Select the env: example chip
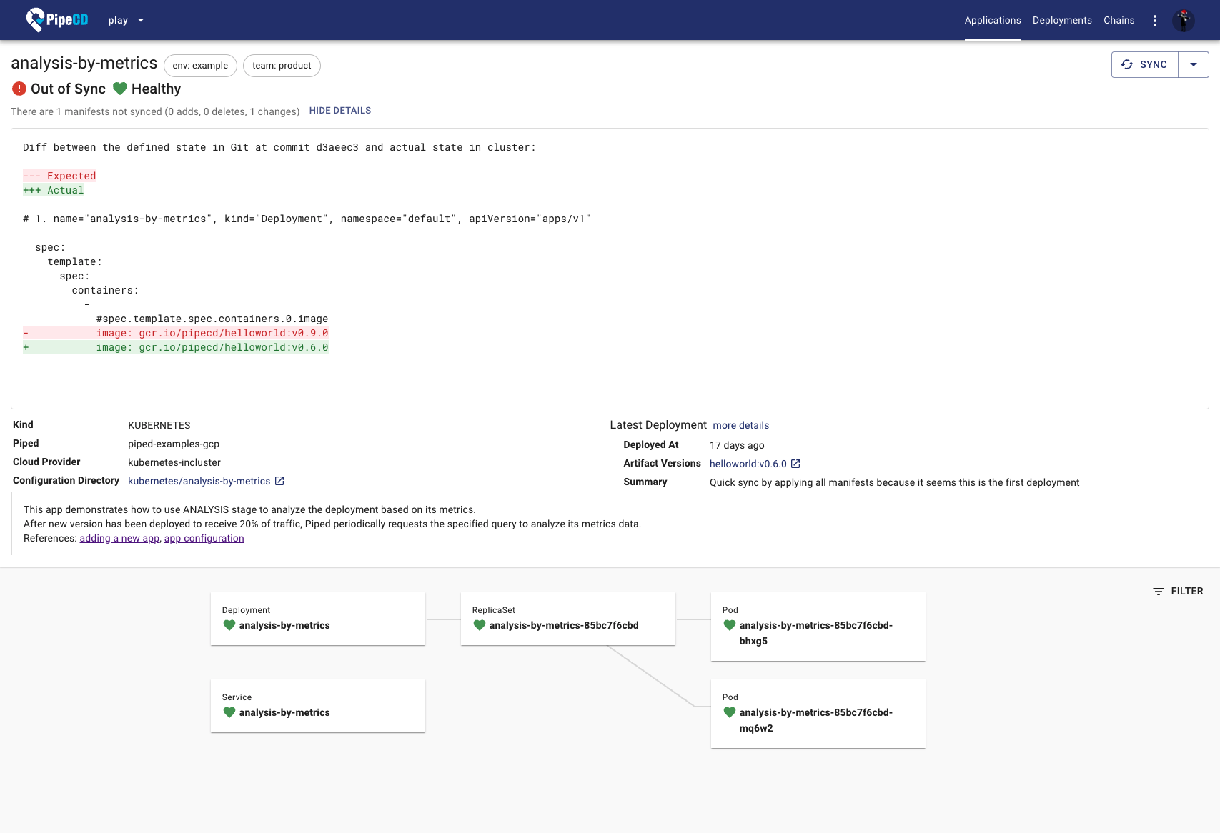1220x833 pixels. click(x=200, y=65)
